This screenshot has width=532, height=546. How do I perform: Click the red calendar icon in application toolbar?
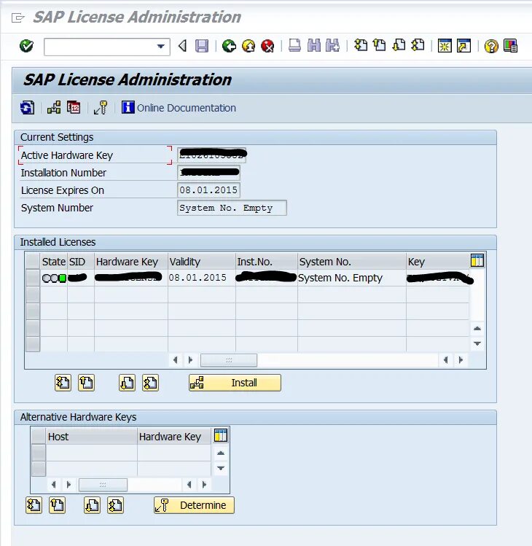click(x=74, y=108)
